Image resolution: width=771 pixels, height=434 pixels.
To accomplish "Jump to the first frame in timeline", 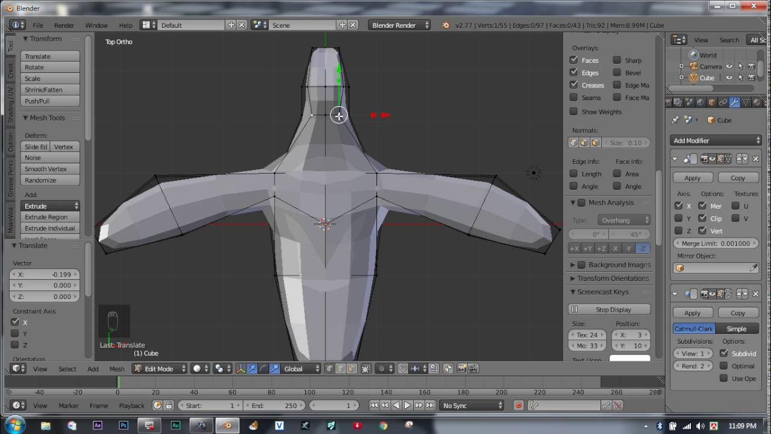I will coord(373,406).
